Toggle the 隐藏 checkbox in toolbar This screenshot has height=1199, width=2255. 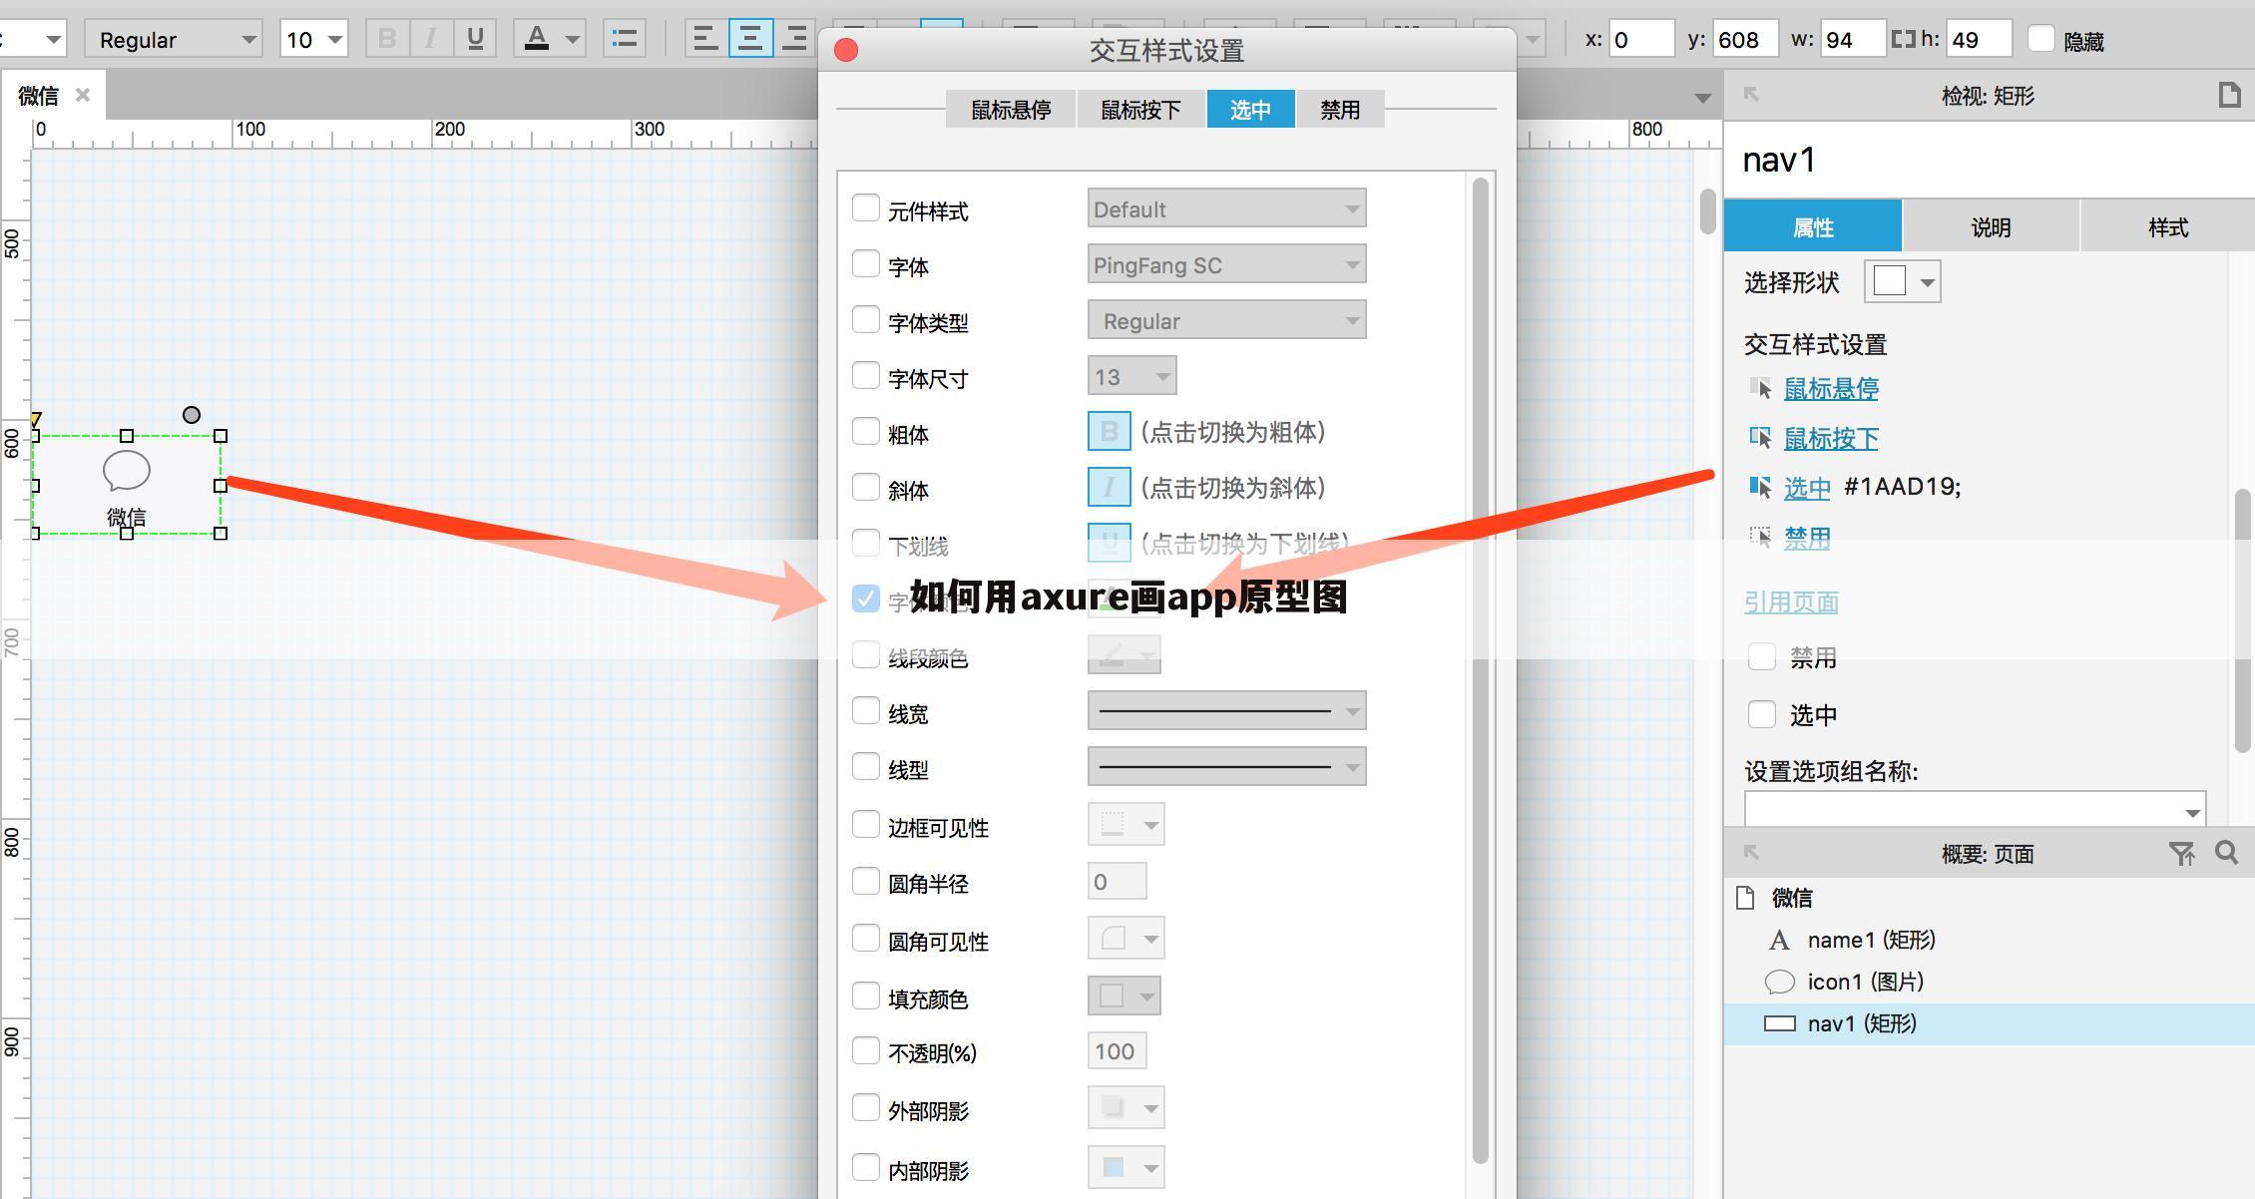click(x=2041, y=39)
